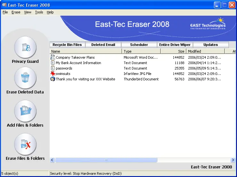Click size value 25355
This screenshot has width=237, height=177.
coord(179,68)
